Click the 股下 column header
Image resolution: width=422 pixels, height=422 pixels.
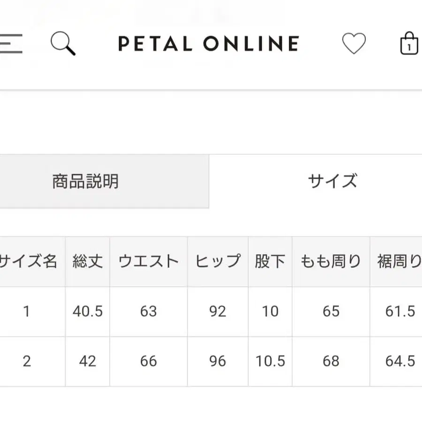[x=270, y=261]
